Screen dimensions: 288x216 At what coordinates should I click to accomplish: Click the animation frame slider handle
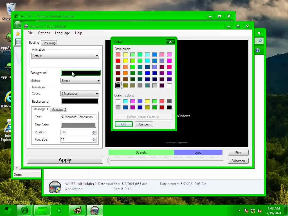109,161
